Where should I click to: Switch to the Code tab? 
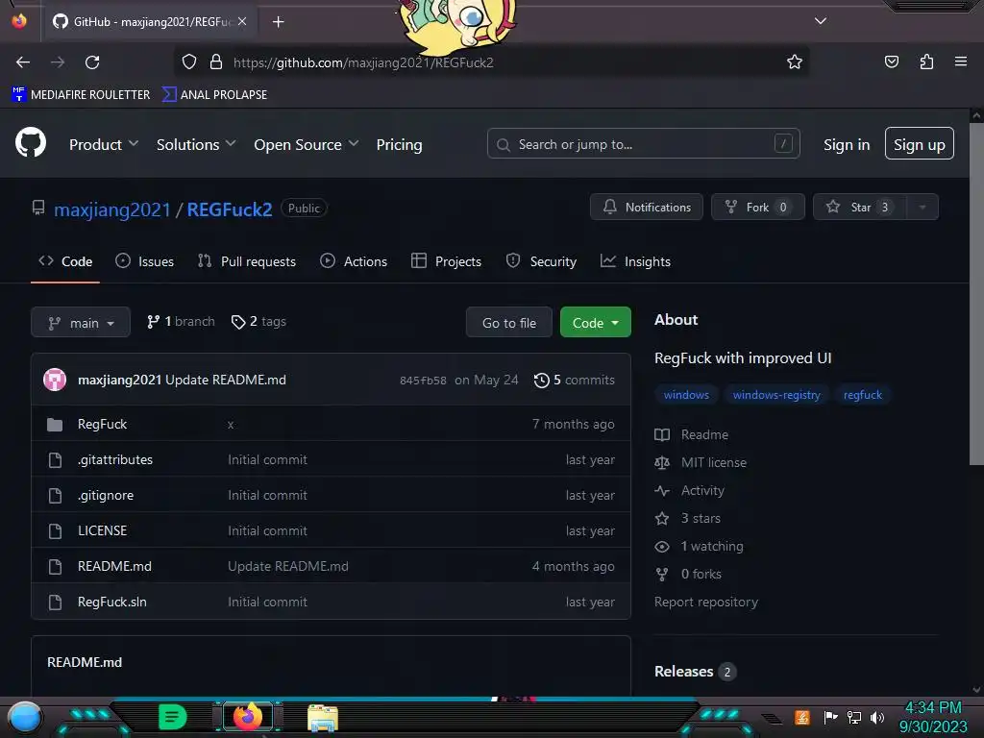(65, 261)
